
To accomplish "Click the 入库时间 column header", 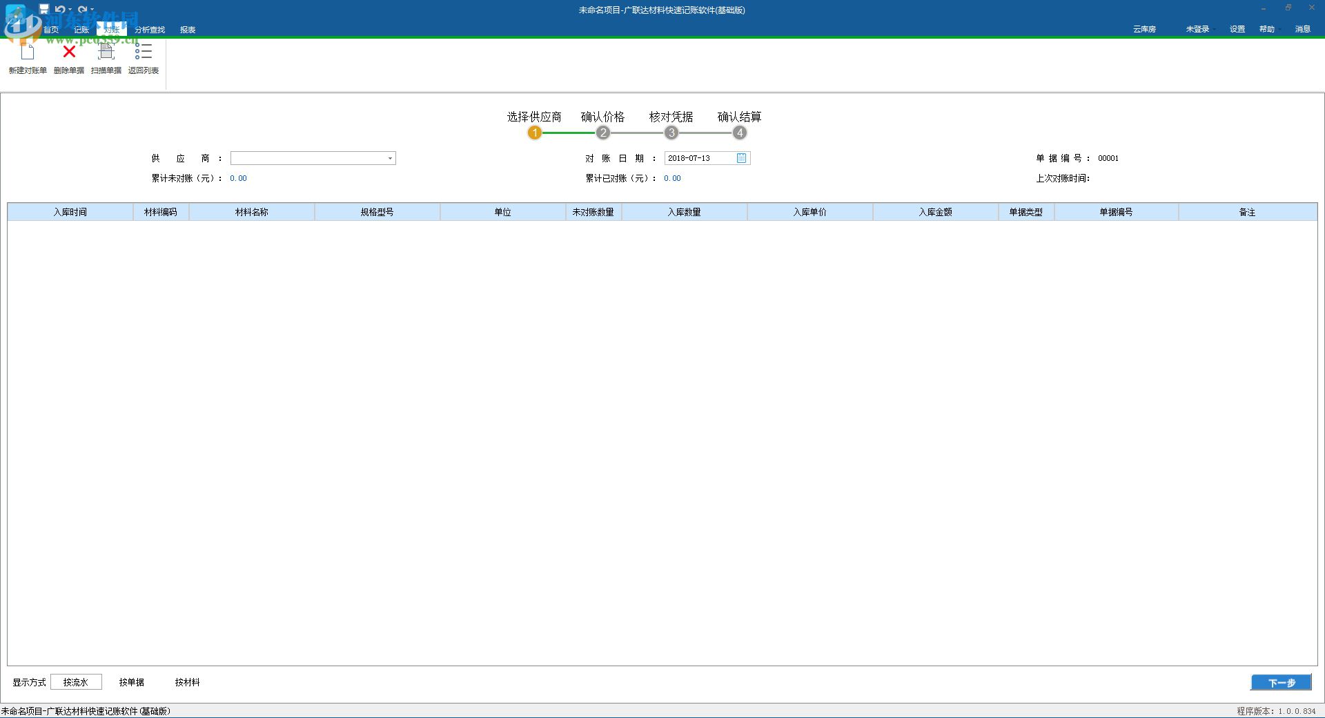I will (x=70, y=212).
